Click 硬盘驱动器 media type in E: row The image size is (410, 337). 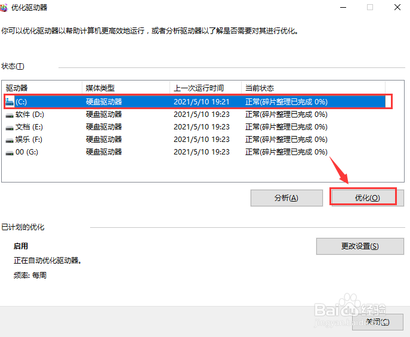tap(104, 126)
